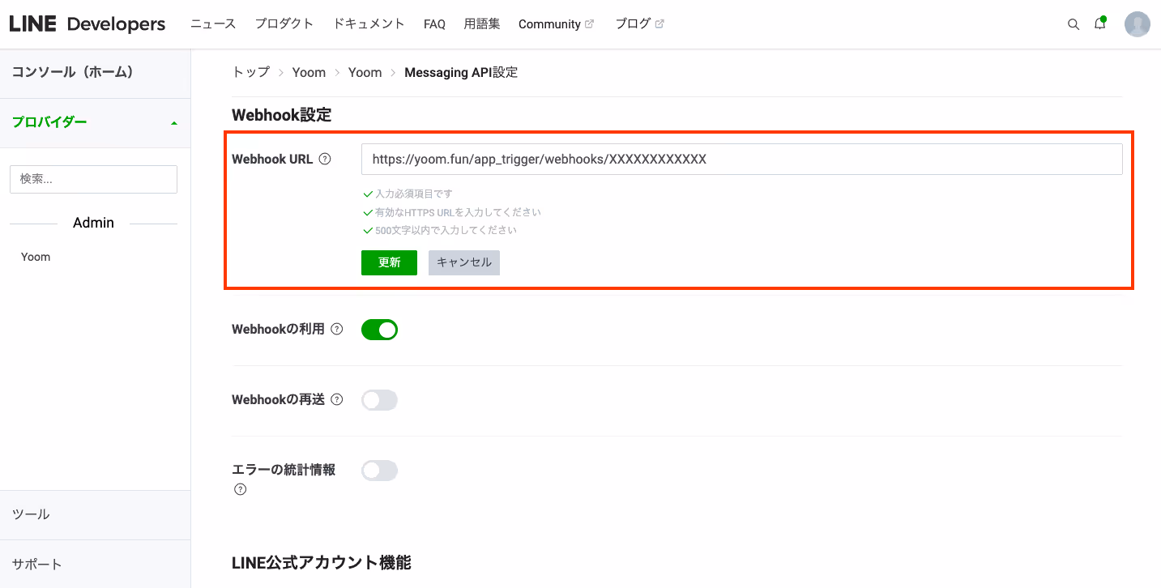
Task: Enable the Webhookの再送 toggle
Action: (x=379, y=400)
